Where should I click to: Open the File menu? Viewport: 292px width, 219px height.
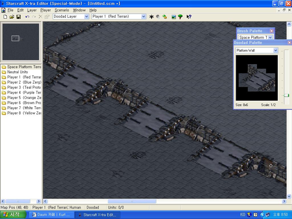pyautogui.click(x=10, y=10)
